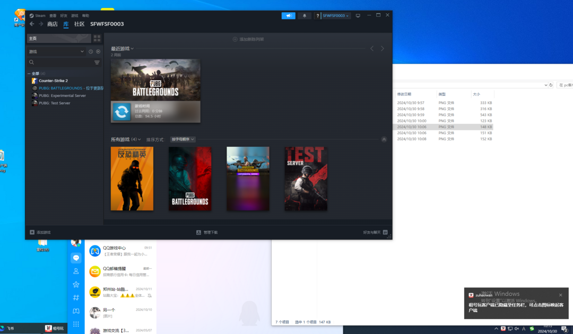
Task: Open the 查看 menu in Steam
Action: click(x=53, y=16)
